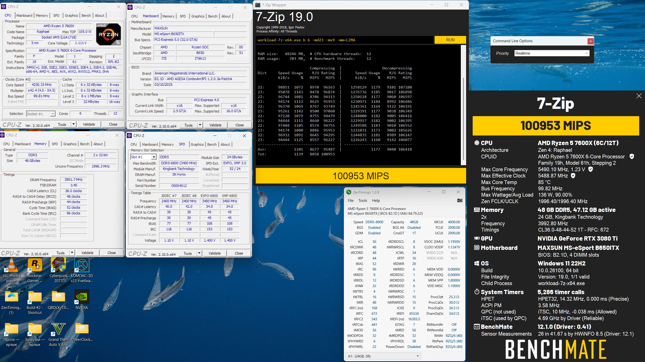Switch to Graphics tab in CPU-Z Mainboard window
The width and height of the screenshot is (645, 362).
coord(198,16)
